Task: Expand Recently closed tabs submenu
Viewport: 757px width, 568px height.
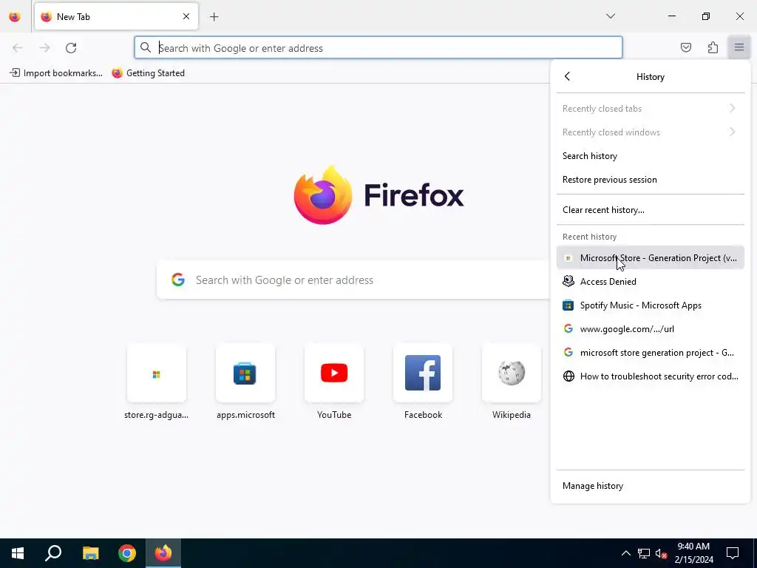Action: click(651, 109)
